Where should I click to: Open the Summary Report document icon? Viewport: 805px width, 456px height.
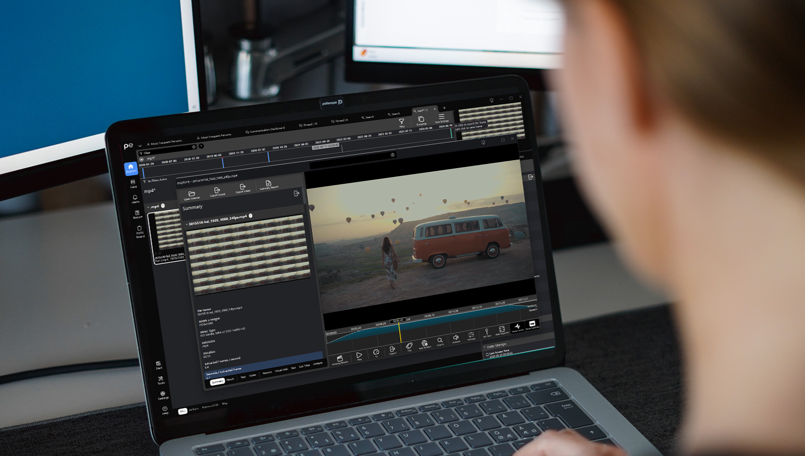point(268,184)
